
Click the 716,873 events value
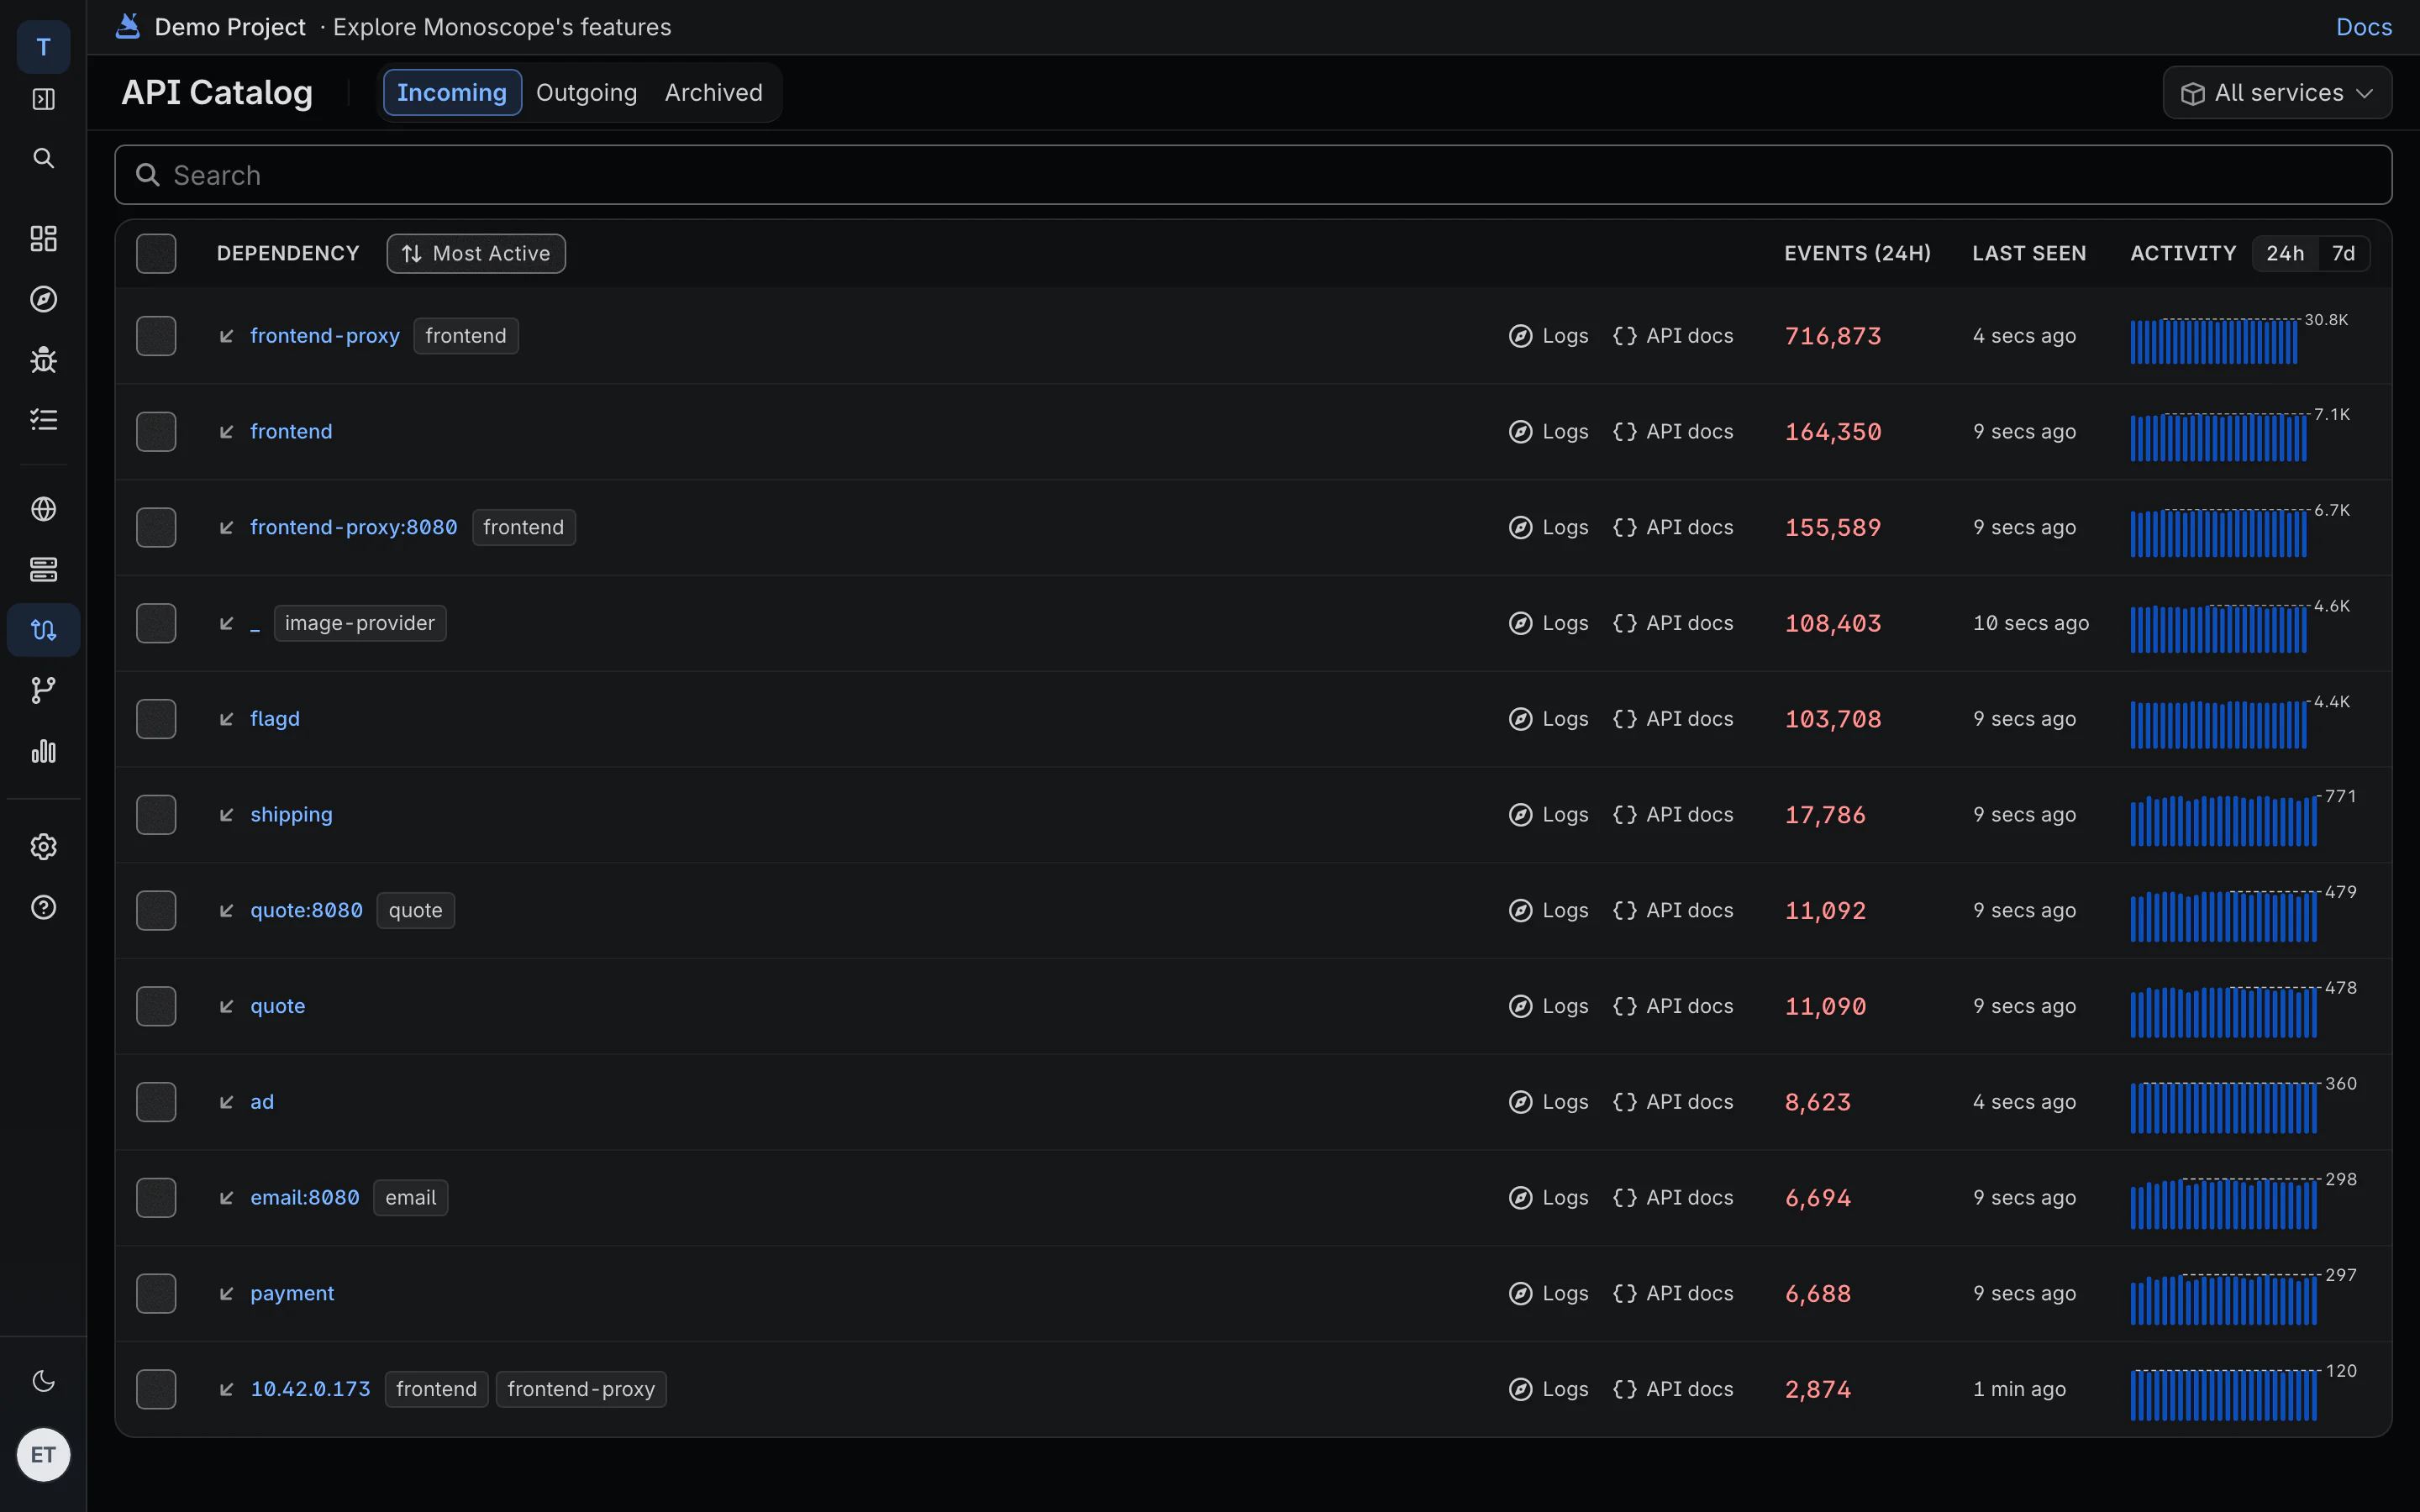[1833, 336]
